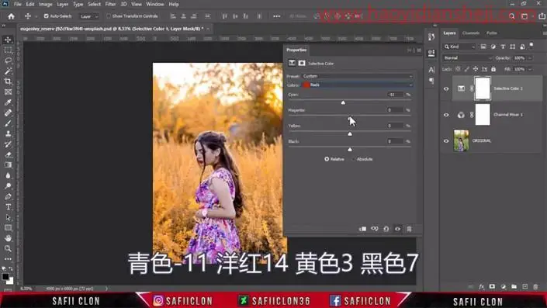Screen dimensions: 547x308
Task: Select the Move tool in toolbar
Action: (8, 40)
